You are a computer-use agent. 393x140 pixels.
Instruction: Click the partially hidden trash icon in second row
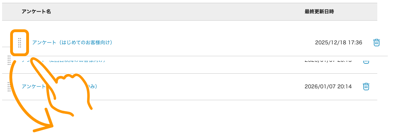[x=366, y=61]
